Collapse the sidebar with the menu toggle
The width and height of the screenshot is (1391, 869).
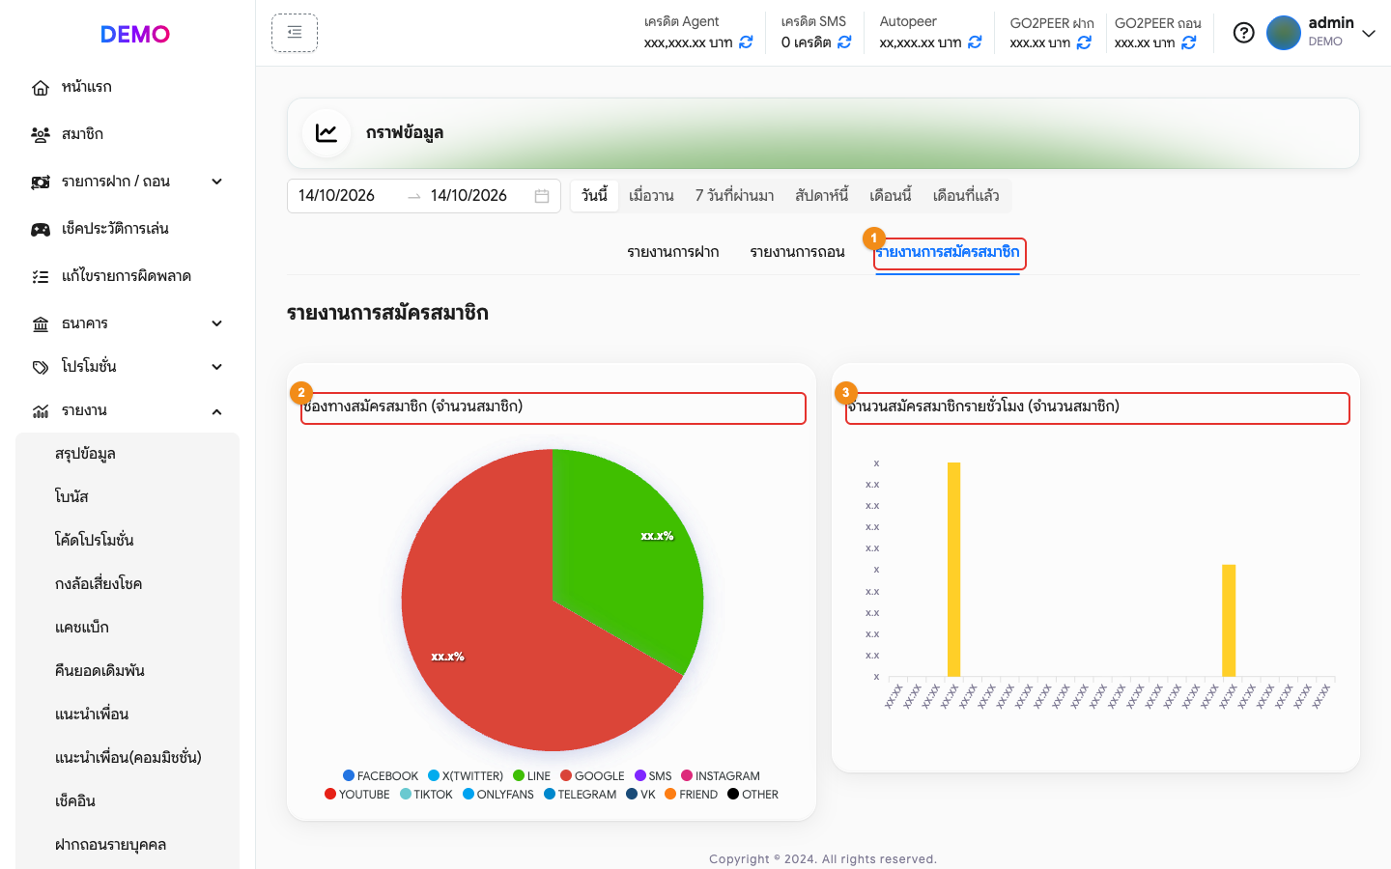pyautogui.click(x=295, y=33)
